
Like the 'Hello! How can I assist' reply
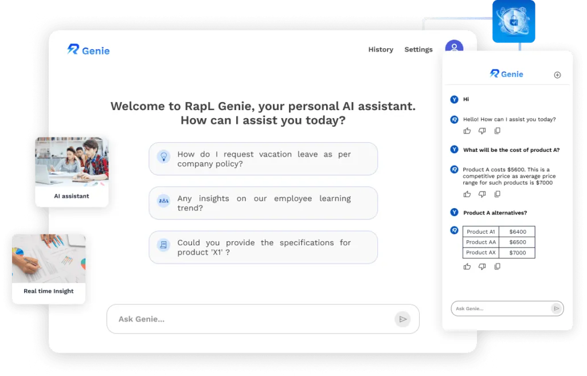tap(467, 131)
